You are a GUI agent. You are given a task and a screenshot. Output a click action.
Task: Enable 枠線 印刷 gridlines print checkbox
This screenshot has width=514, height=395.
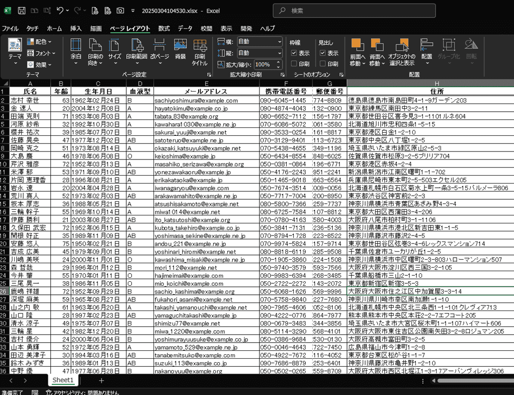click(294, 64)
